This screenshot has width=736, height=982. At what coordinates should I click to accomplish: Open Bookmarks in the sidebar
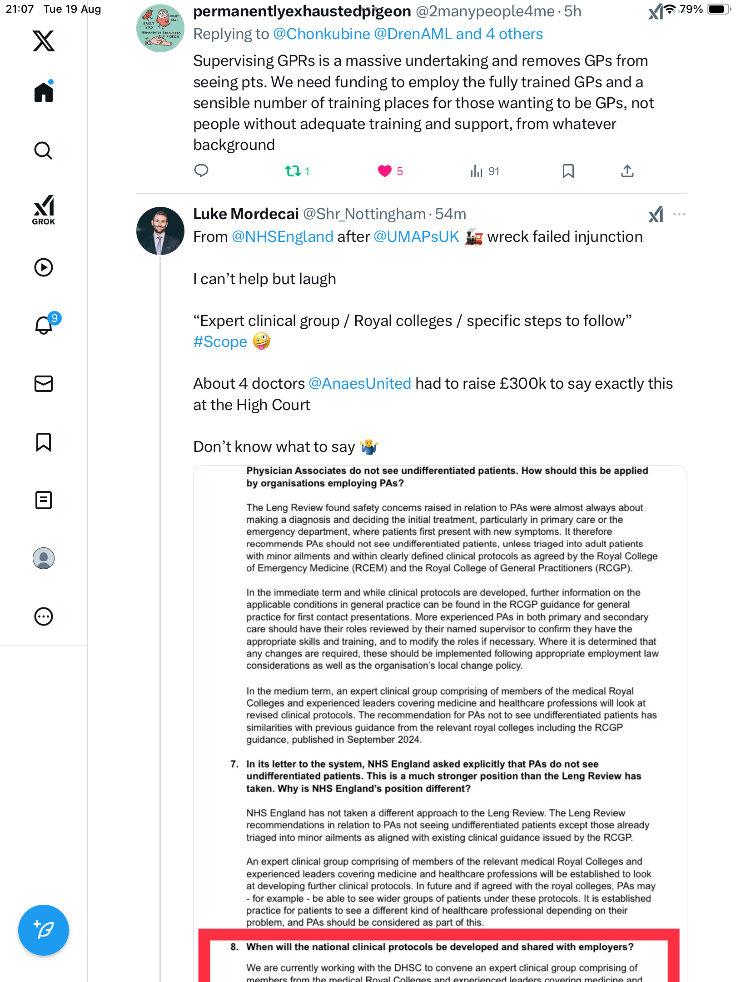44,442
